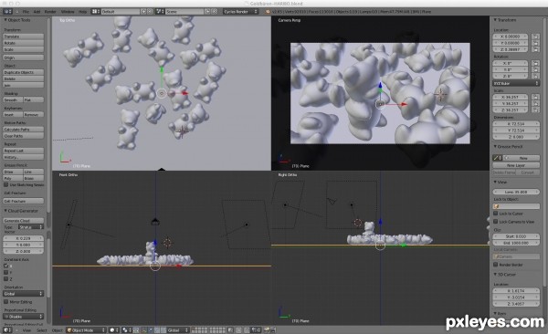The image size is (548, 334).
Task: Open the XYZ Euler rotation mode dropdown
Action: coord(516,84)
